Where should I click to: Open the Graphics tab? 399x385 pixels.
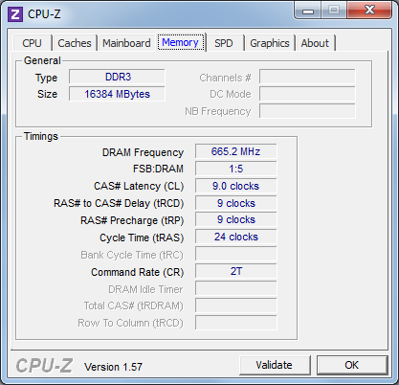270,43
